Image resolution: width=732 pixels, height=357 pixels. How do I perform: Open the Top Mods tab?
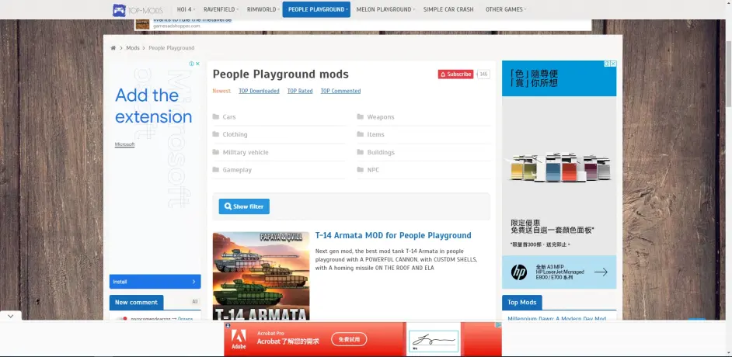[522, 303]
